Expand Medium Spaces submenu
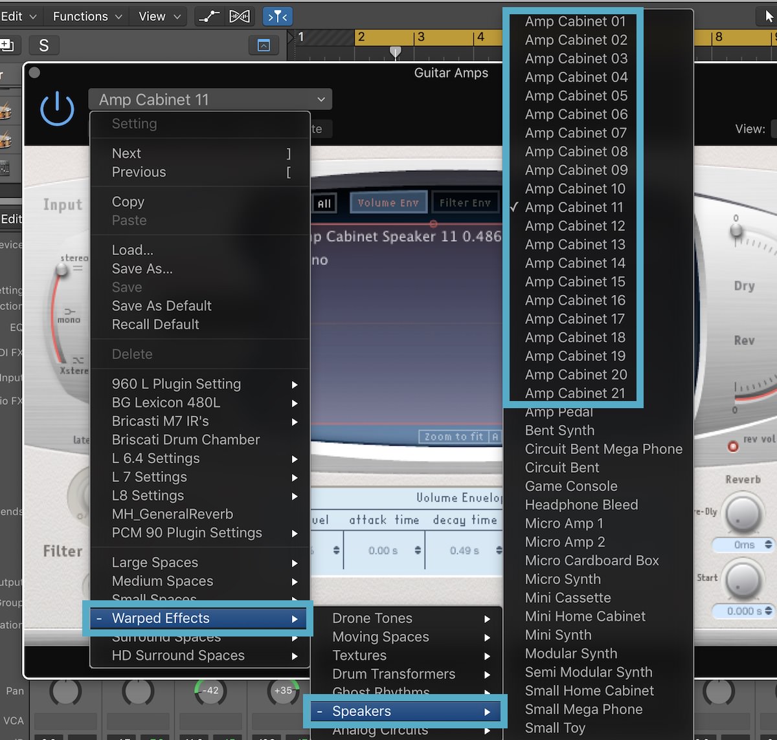Viewport: 777px width, 740px height. [x=200, y=582]
